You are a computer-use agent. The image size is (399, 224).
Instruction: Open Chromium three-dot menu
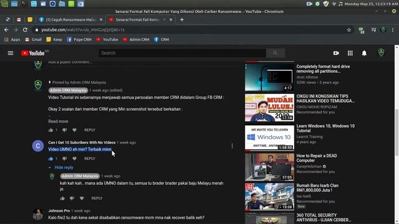pyautogui.click(x=393, y=30)
